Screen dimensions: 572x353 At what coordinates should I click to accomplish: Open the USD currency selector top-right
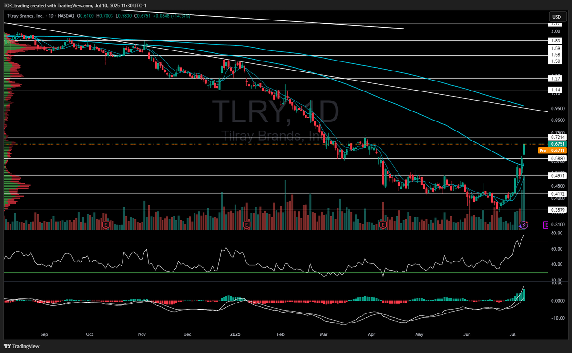point(557,16)
